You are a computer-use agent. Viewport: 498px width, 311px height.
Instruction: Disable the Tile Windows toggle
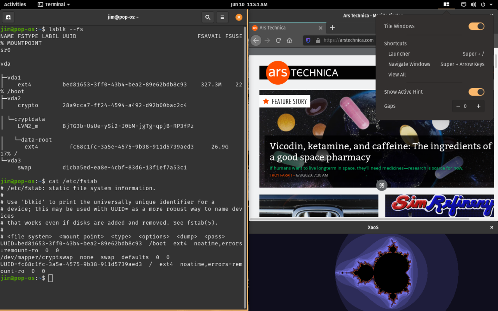tap(476, 26)
